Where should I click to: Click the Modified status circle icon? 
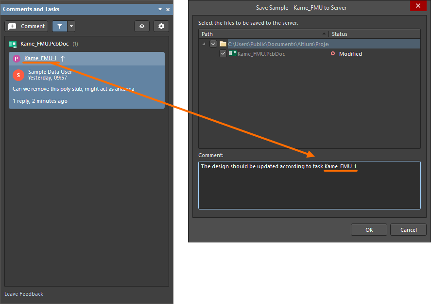[333, 54]
